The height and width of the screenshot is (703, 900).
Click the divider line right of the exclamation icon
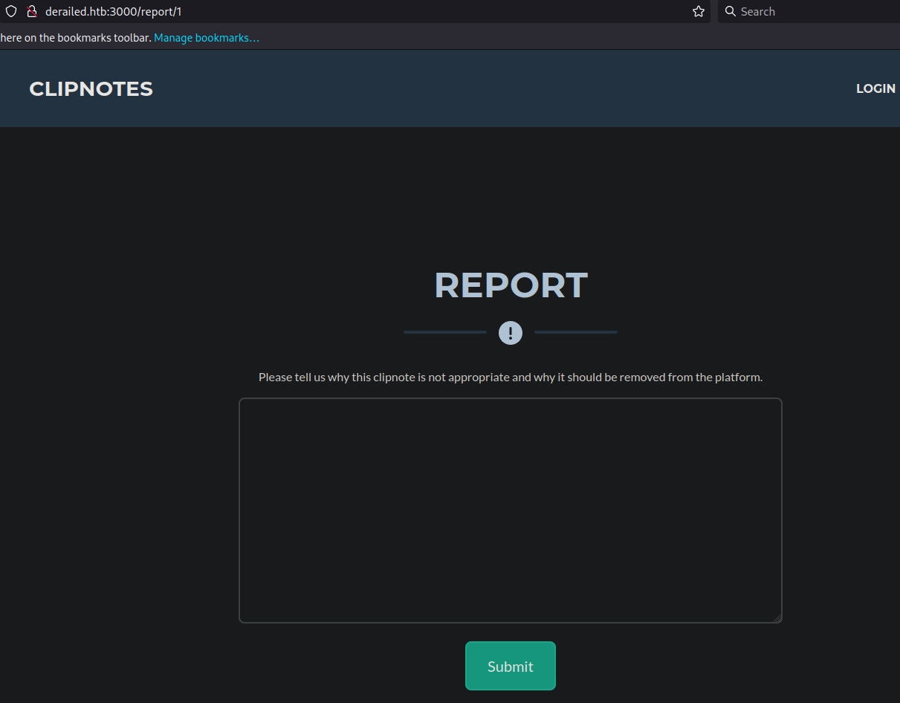[x=576, y=332]
